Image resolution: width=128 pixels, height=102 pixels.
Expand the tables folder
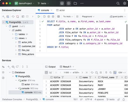click(13, 34)
